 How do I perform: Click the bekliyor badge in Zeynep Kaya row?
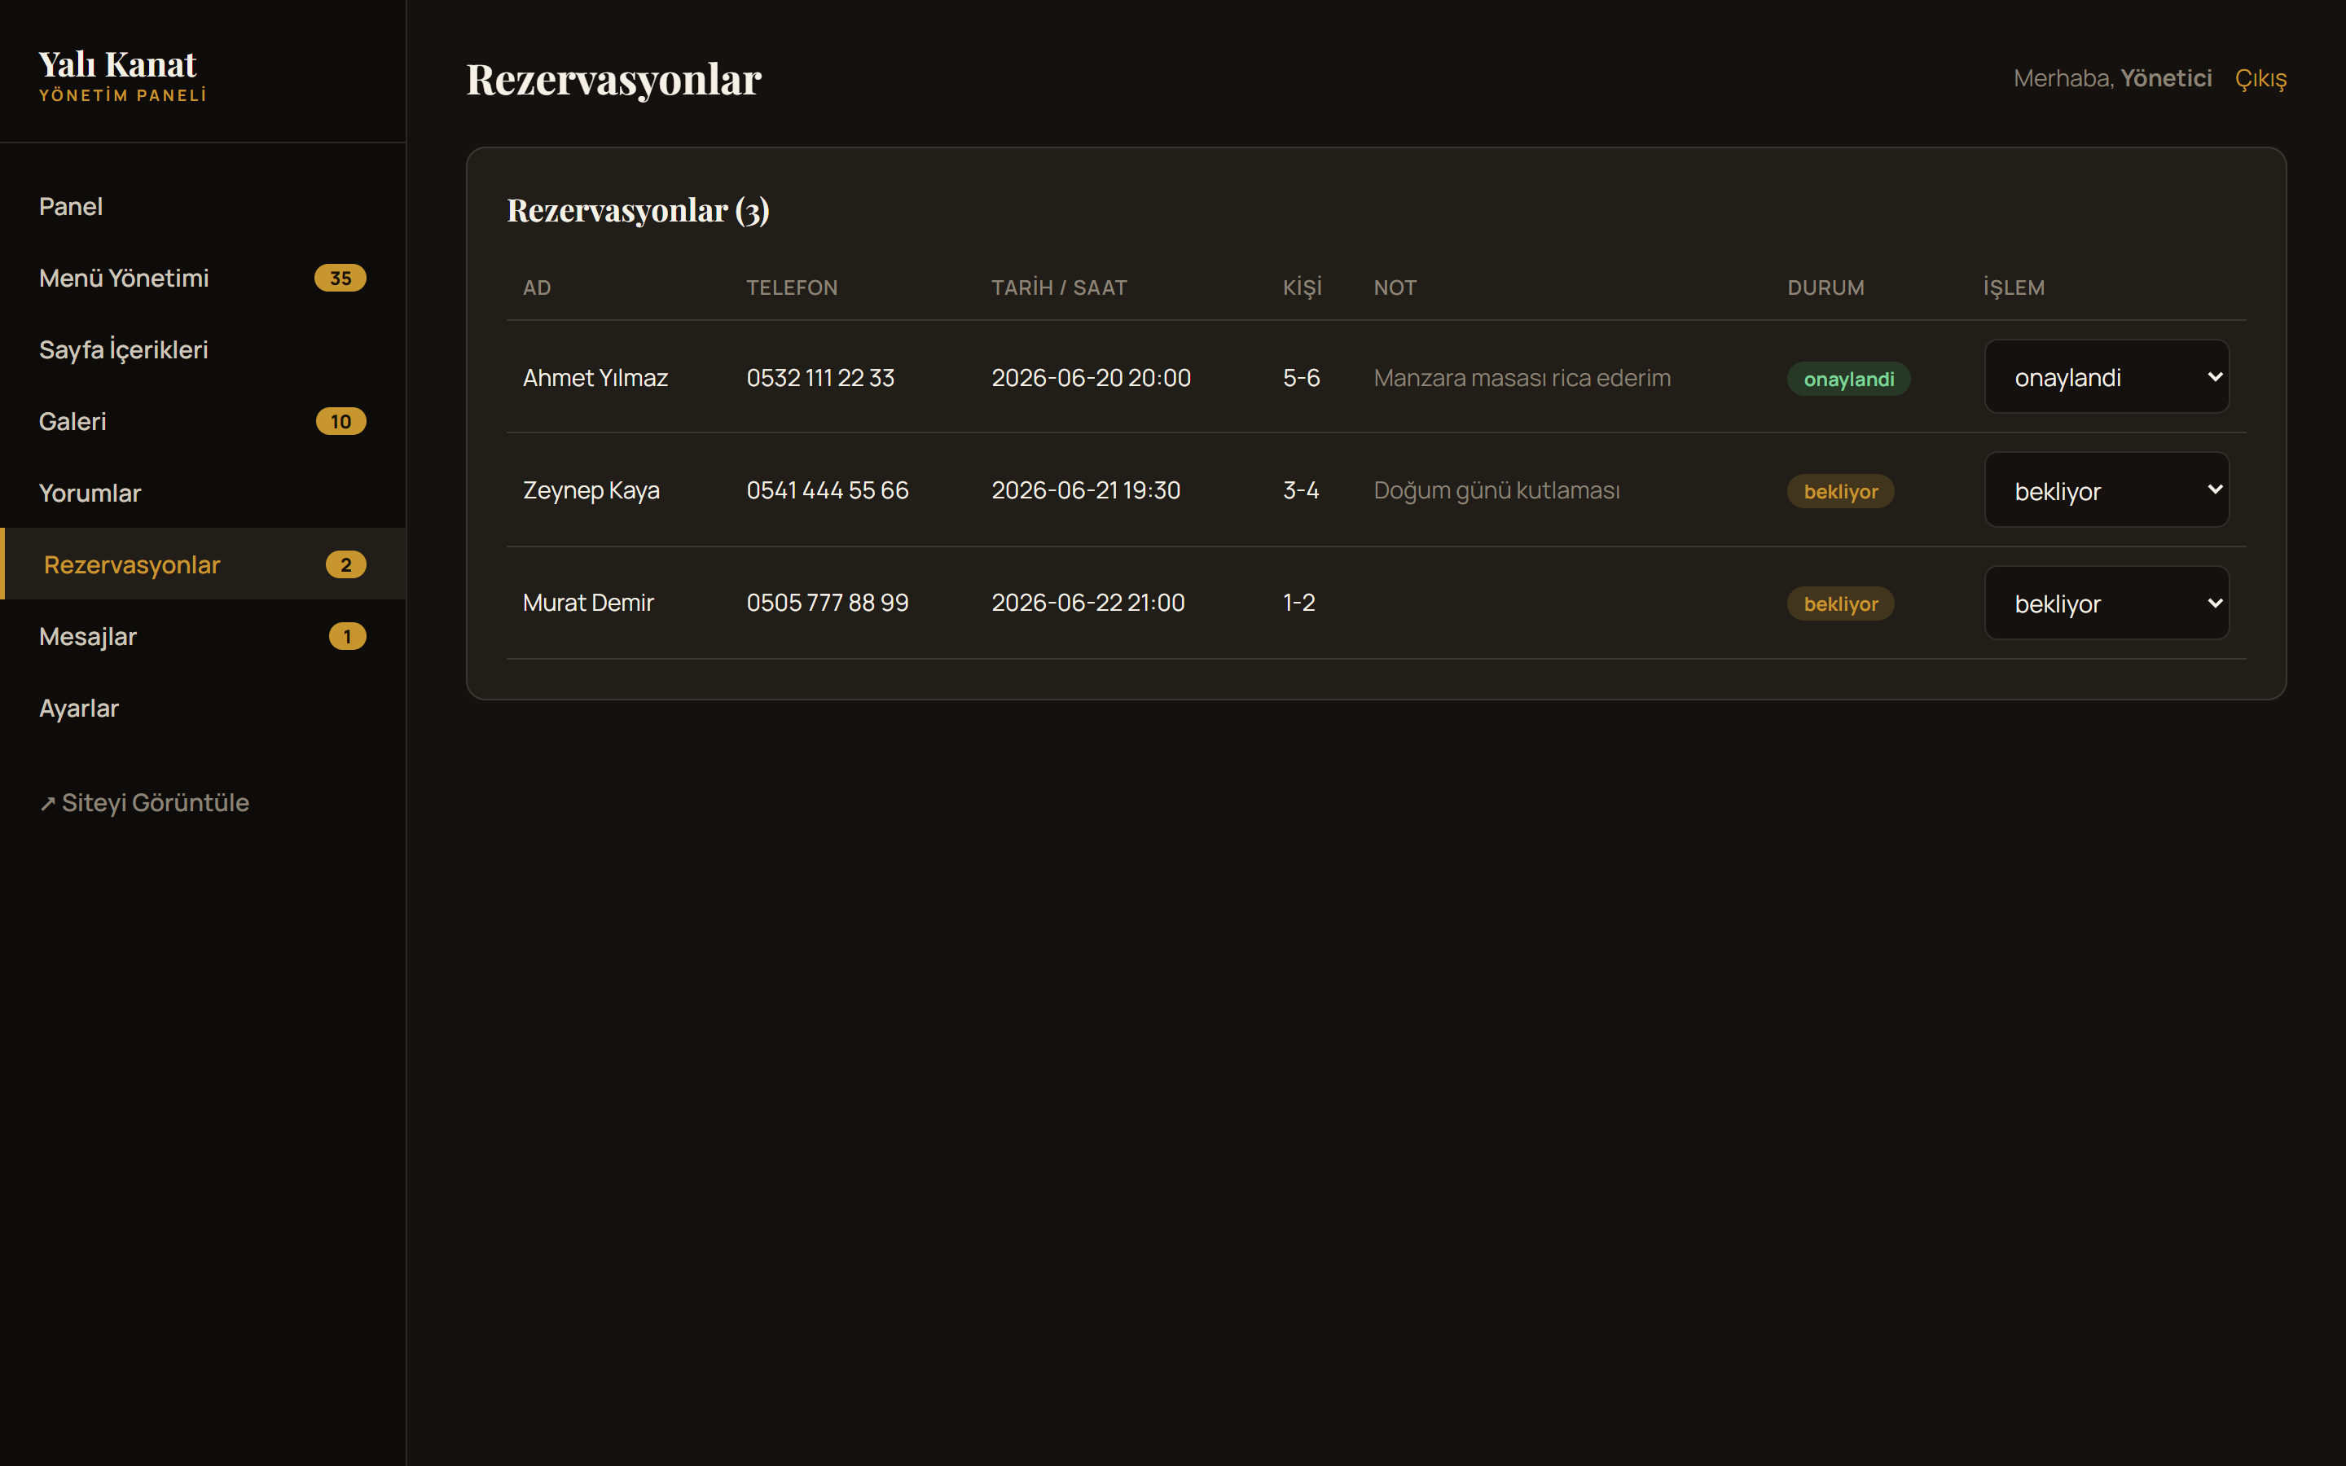click(x=1841, y=492)
